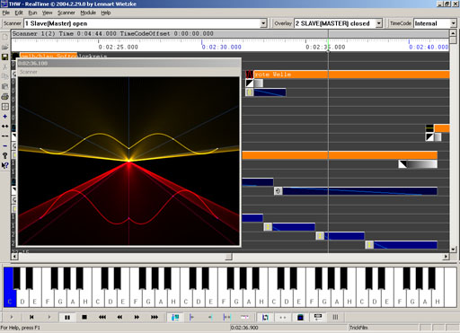Click the Open folder icon in left toolbar
This screenshot has height=333, width=460.
[4, 47]
